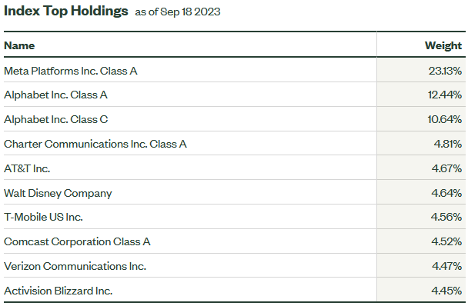Click the as of Sep 18 2023 date
This screenshot has width=468, height=306.
(x=178, y=12)
